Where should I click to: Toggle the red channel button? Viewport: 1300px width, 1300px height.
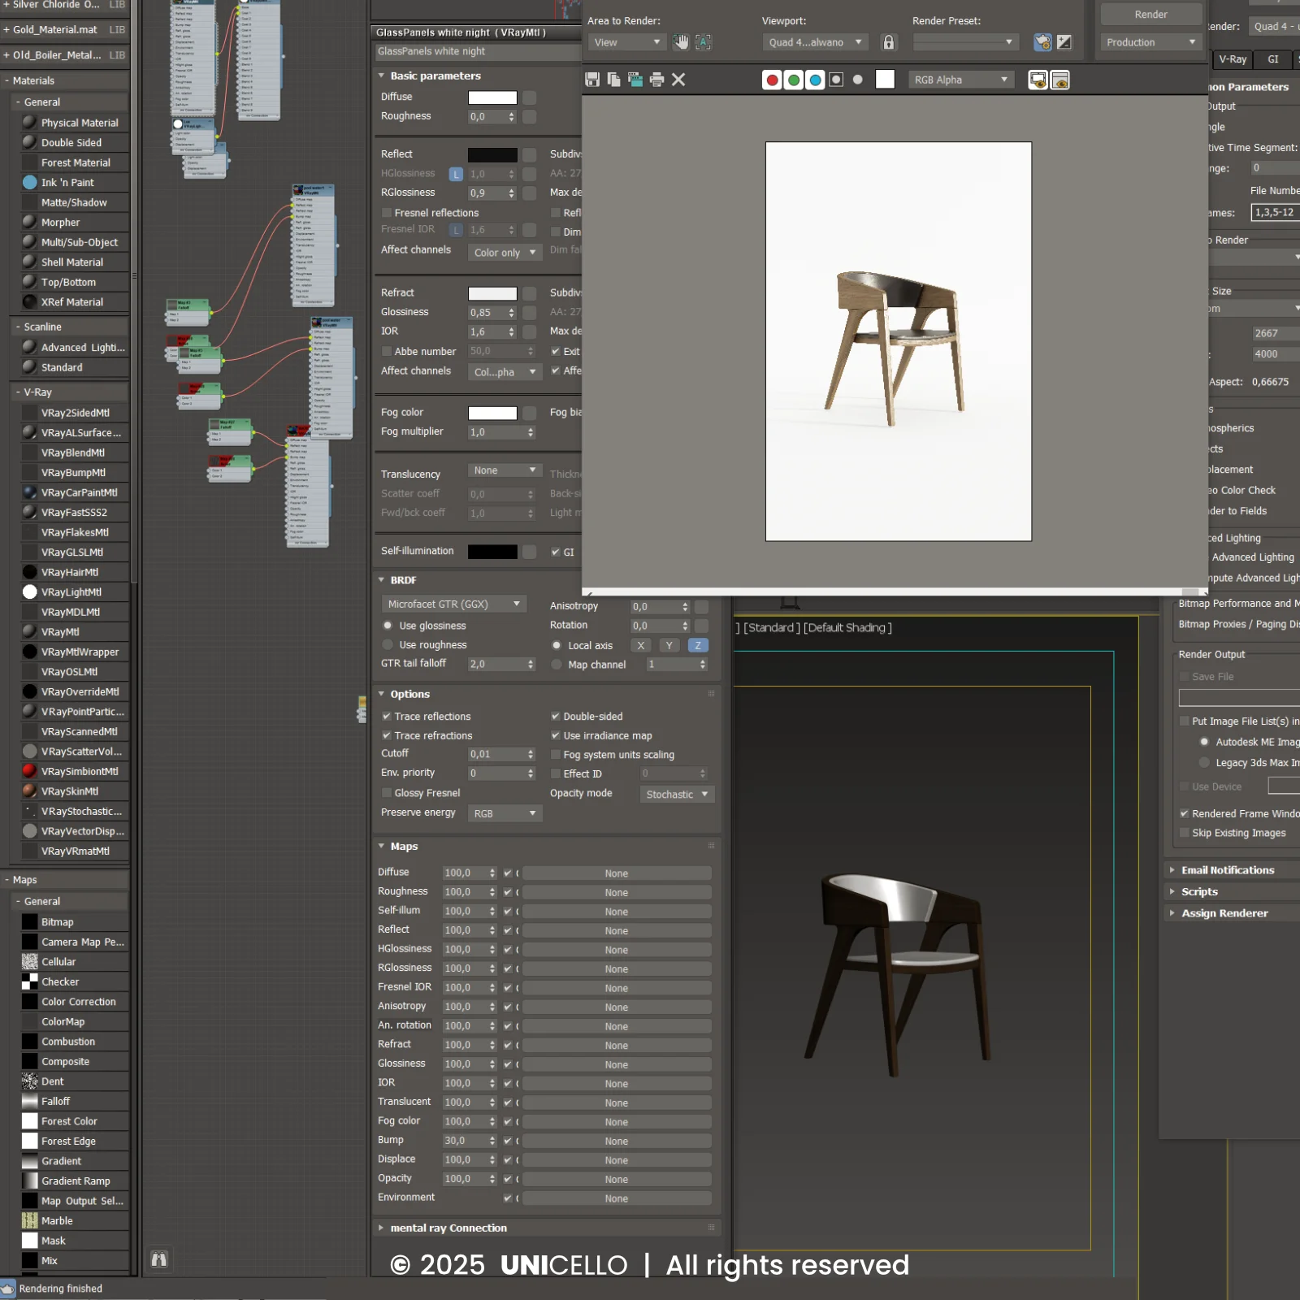[x=772, y=80]
